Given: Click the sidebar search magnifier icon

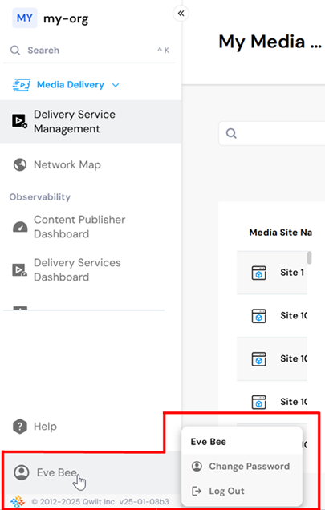Looking at the screenshot, I should point(15,50).
